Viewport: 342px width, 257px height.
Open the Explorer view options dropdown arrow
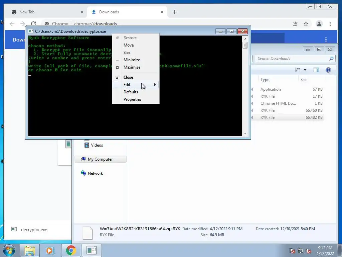point(305,70)
